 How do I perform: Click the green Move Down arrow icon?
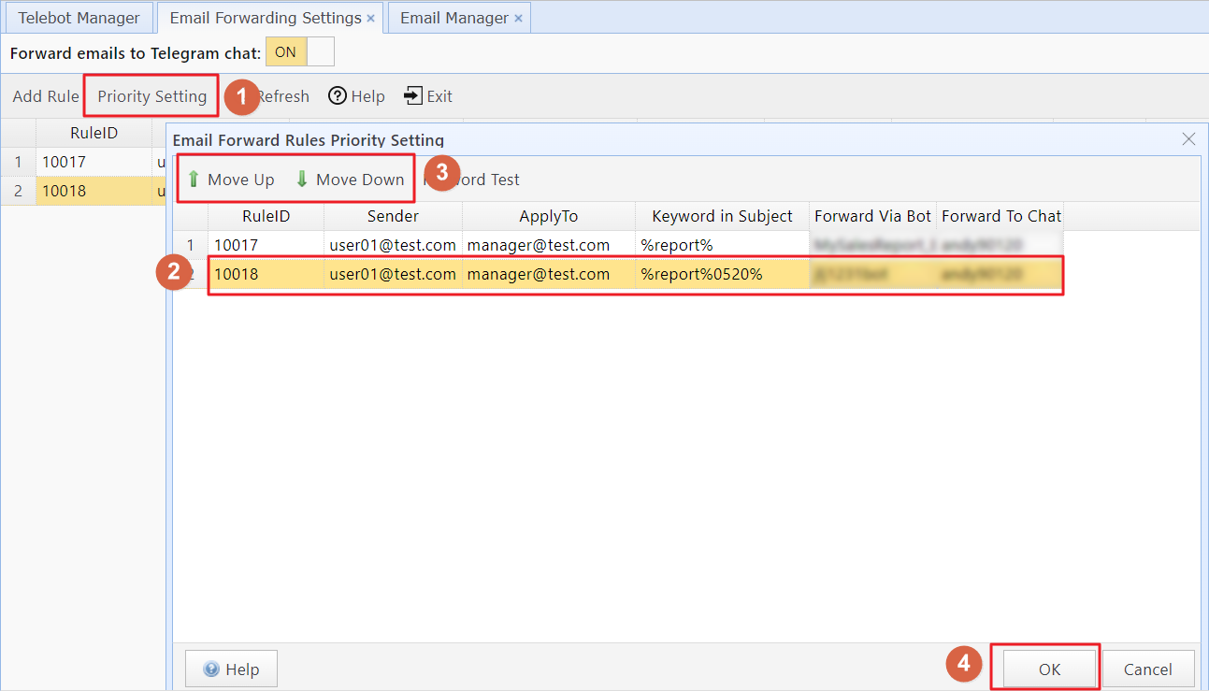pos(302,180)
